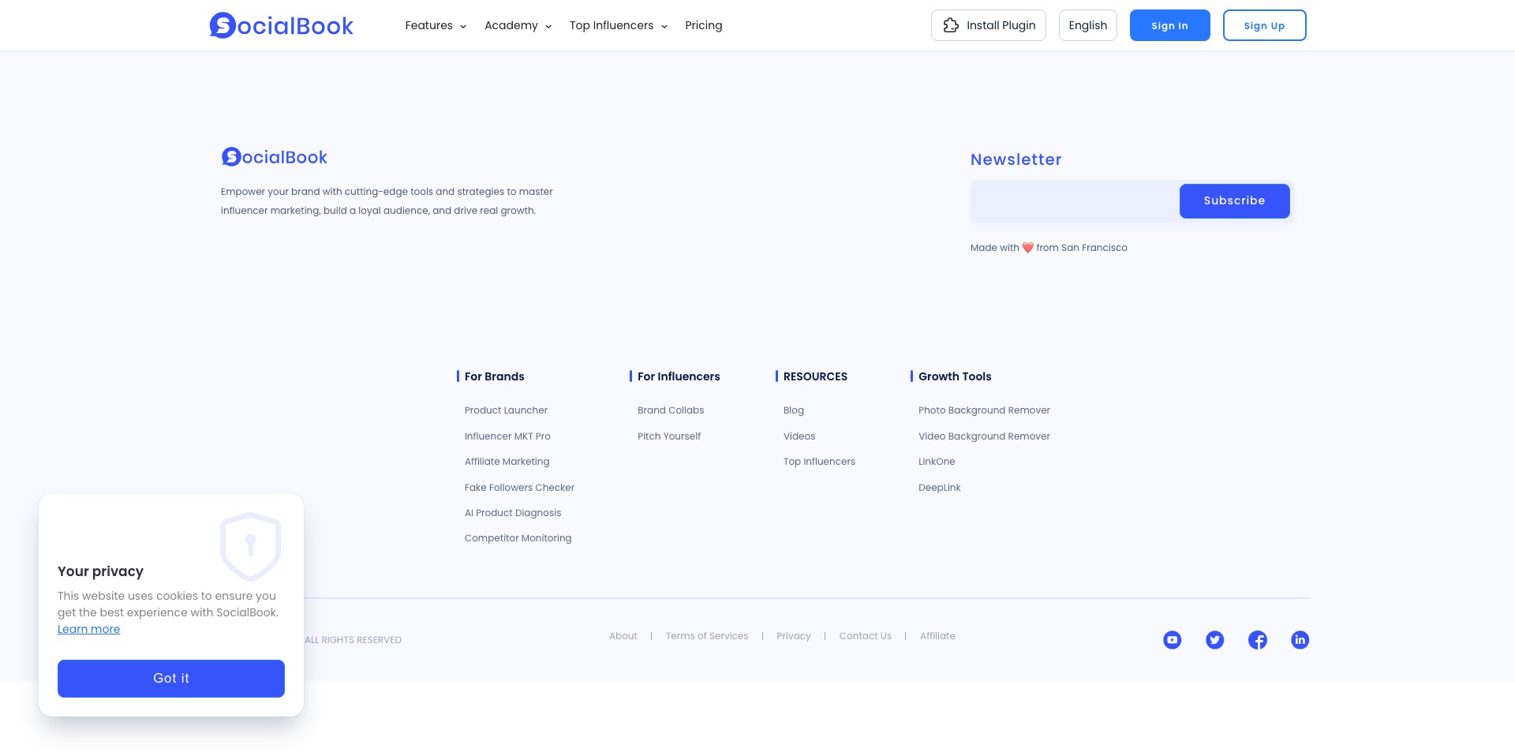Open the DeepLink growth tool link
1515x756 pixels.
[x=940, y=488]
